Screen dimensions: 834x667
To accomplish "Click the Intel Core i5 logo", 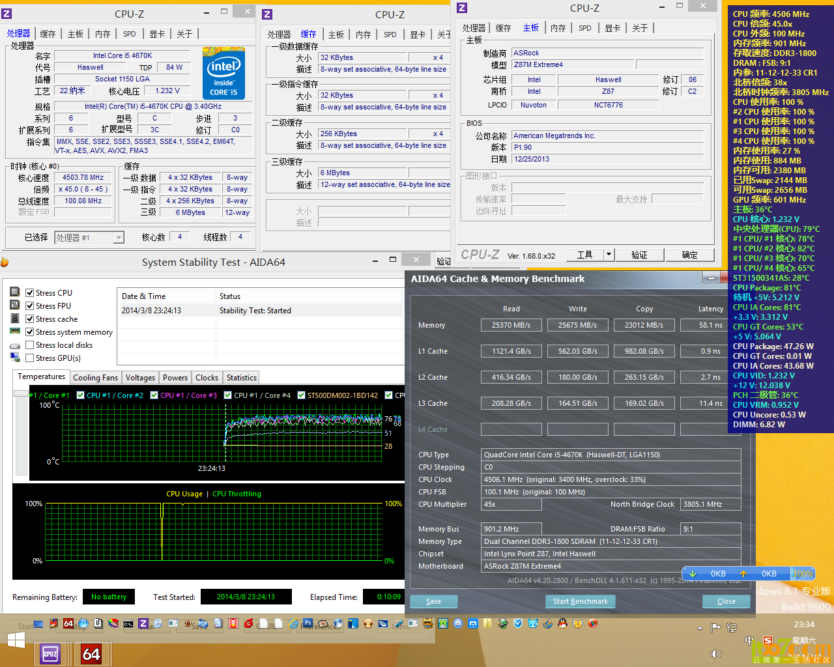I will click(x=223, y=73).
